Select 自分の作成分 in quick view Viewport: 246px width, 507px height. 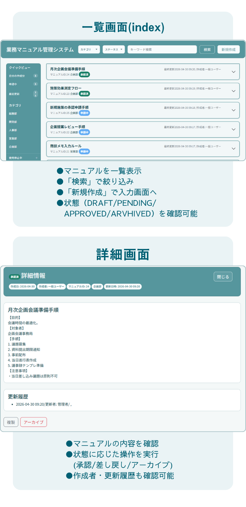coord(17,76)
